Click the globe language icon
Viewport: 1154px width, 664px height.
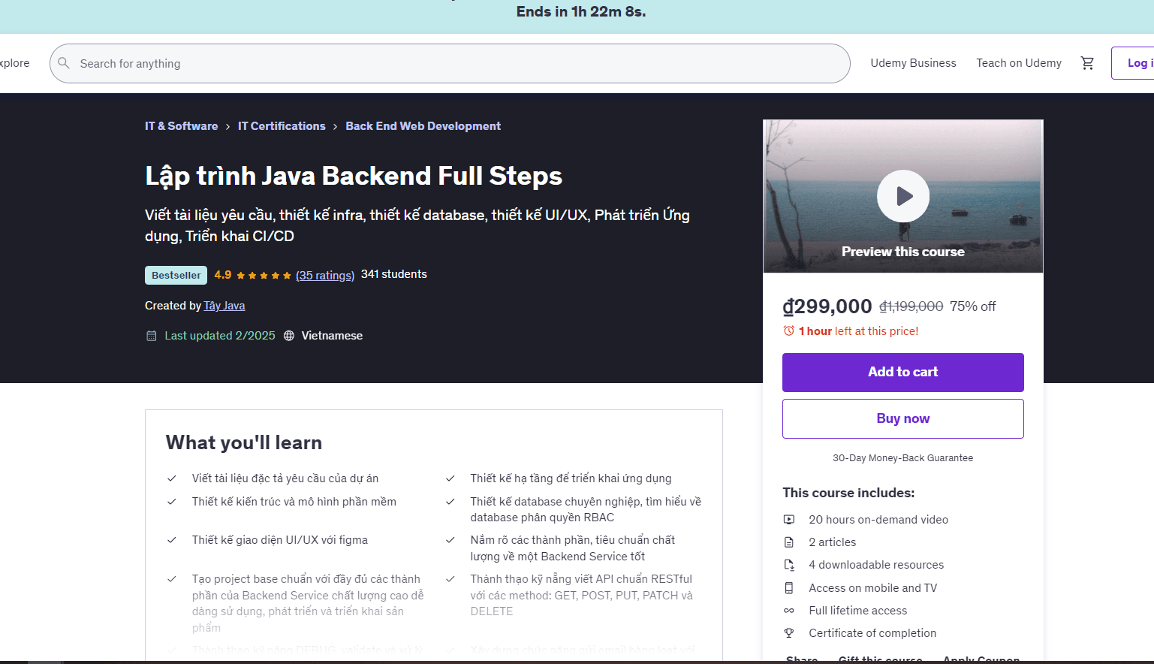(x=289, y=336)
